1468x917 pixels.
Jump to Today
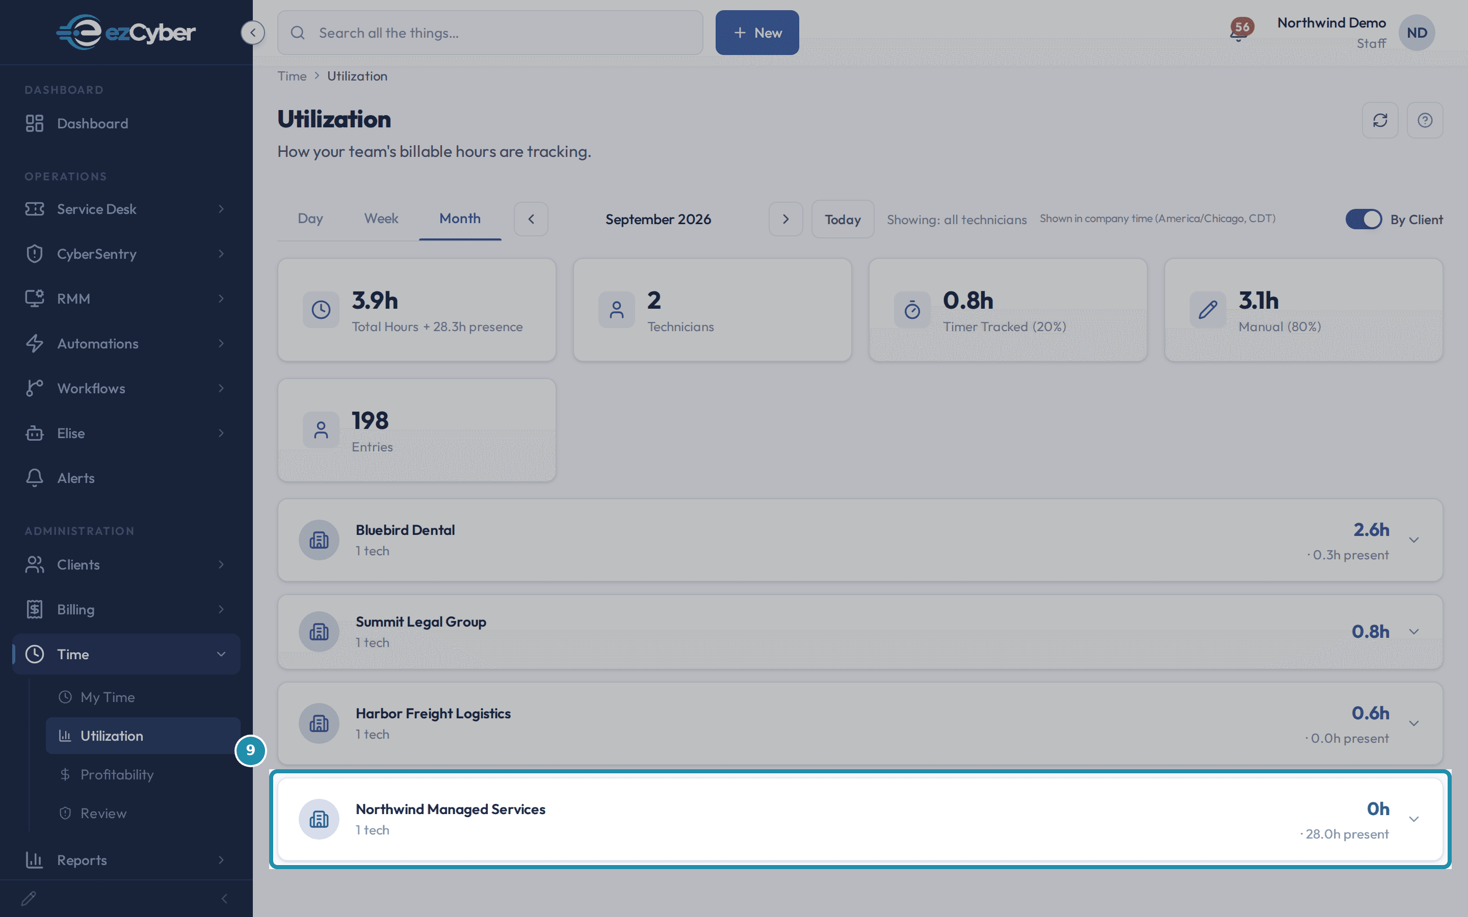coord(843,220)
